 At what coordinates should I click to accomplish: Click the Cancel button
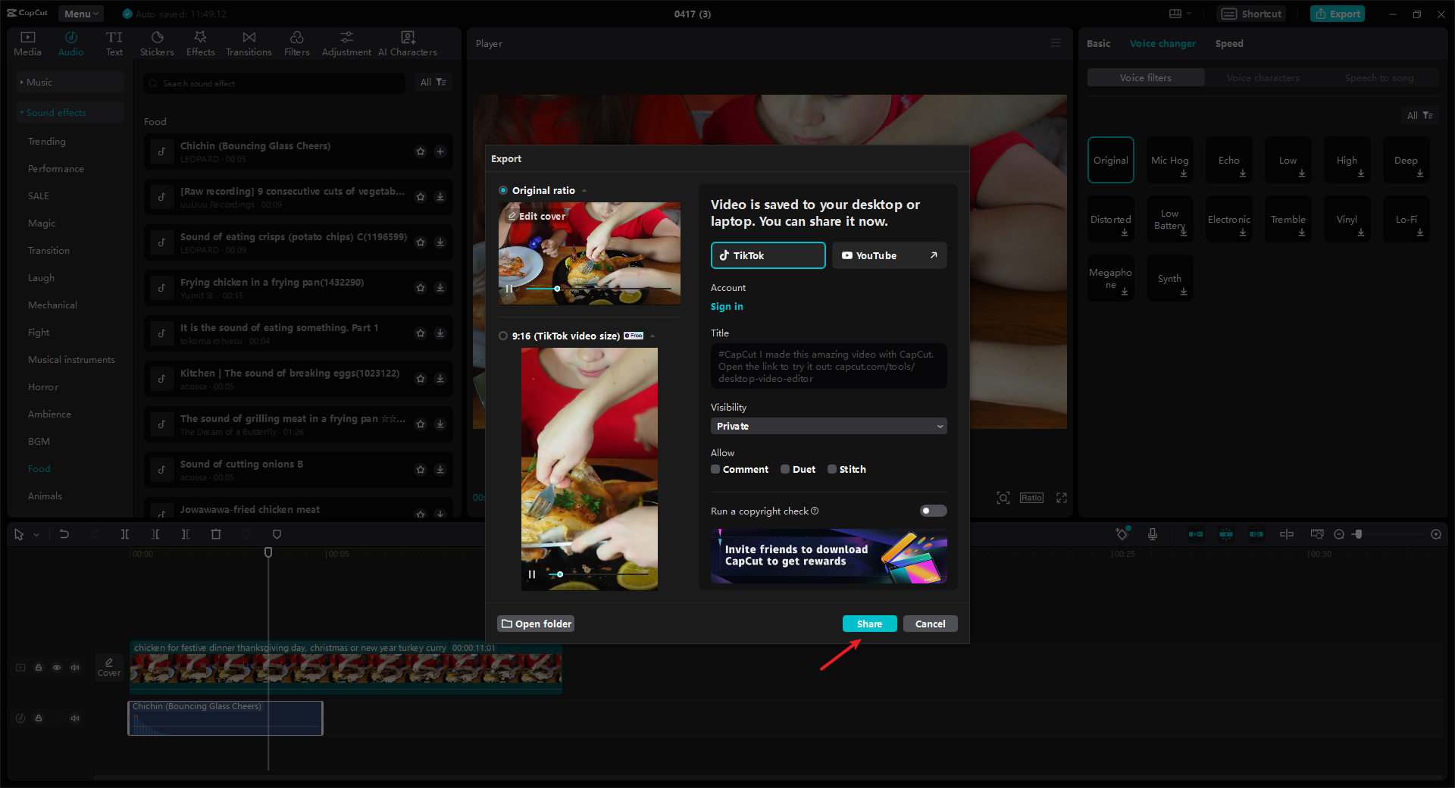(x=930, y=624)
